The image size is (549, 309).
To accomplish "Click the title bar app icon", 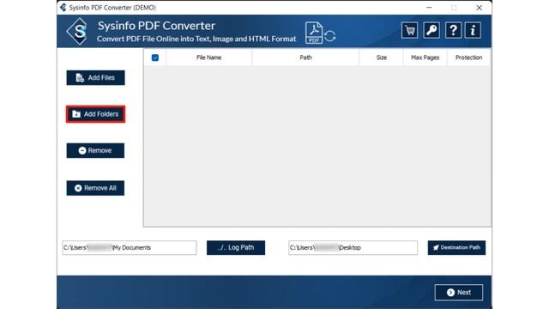I will pyautogui.click(x=63, y=8).
